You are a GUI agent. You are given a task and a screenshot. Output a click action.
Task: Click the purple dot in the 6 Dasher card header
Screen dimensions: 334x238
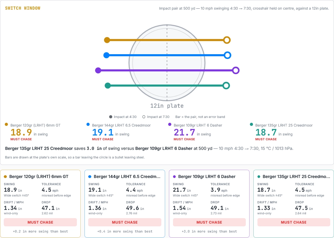(174, 177)
